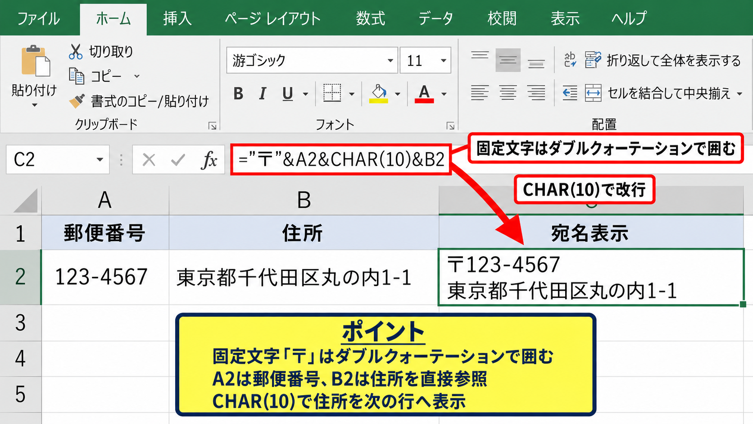Click the decrease indent icon
Viewport: 753px width, 424px height.
570,93
